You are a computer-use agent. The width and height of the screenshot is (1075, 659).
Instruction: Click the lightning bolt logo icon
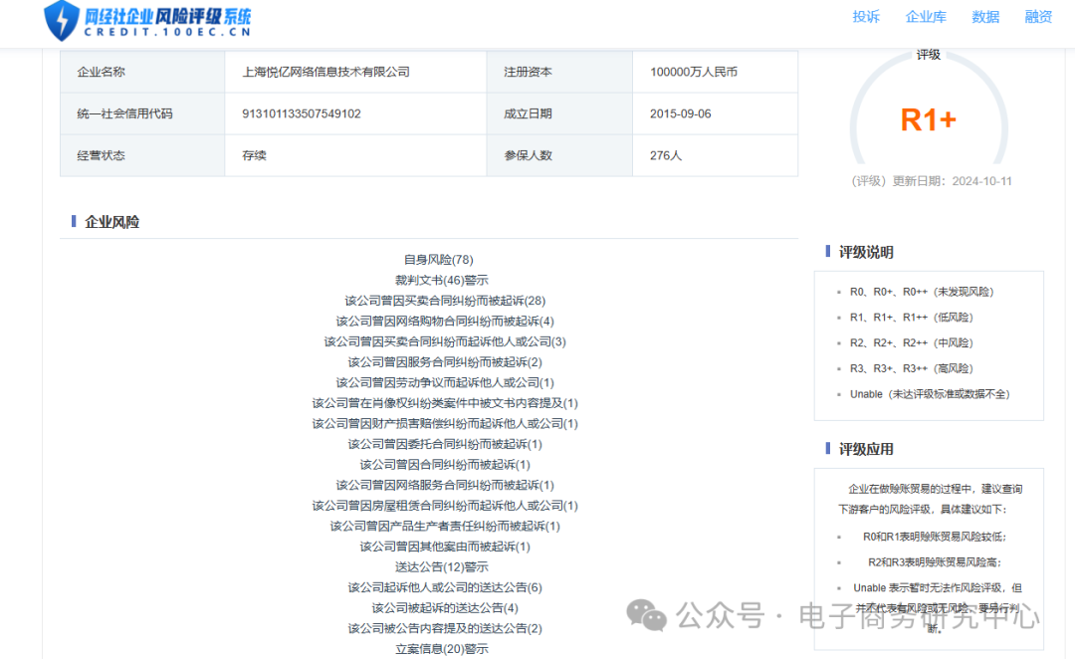click(61, 22)
